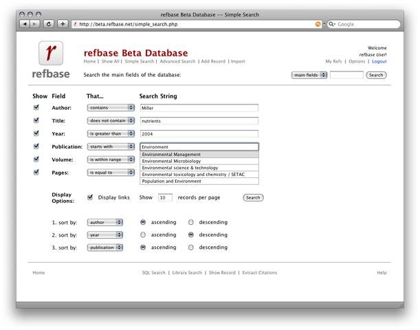
Task: Uncheck the Author show checkbox
Action: pos(36,107)
